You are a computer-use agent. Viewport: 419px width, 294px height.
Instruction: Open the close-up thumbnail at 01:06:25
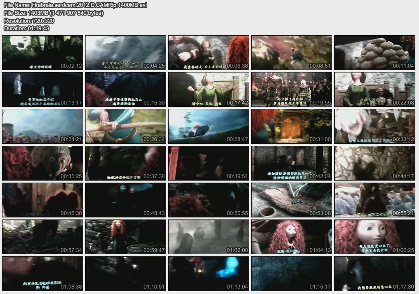(x=375, y=237)
